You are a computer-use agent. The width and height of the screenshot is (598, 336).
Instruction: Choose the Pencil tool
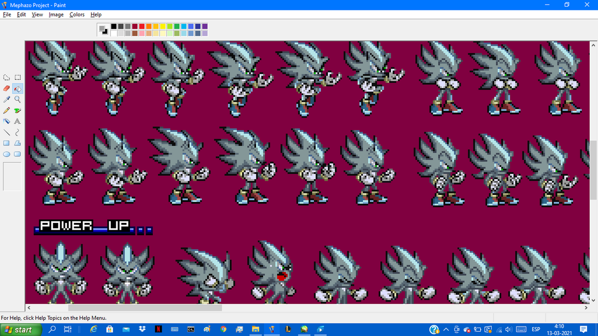[7, 110]
